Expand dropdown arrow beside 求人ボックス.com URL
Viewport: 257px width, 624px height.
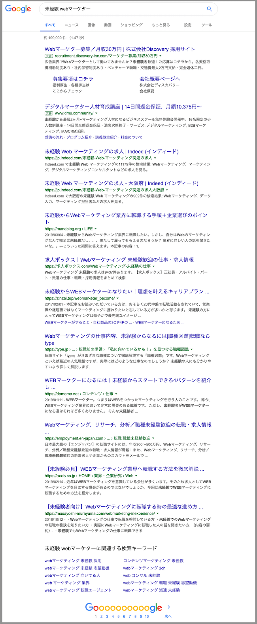[x=153, y=266]
